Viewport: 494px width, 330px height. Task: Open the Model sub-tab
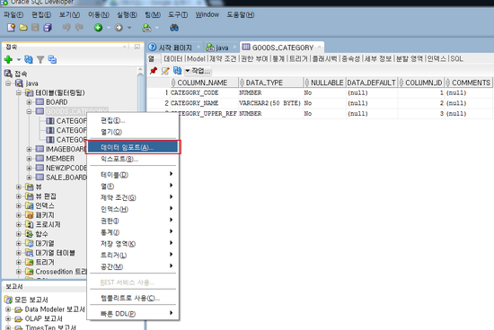pos(196,58)
